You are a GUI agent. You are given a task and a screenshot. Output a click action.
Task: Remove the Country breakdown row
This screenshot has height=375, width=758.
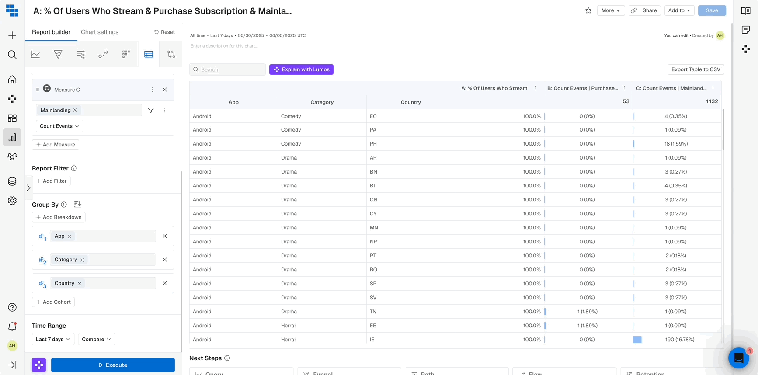pyautogui.click(x=165, y=283)
